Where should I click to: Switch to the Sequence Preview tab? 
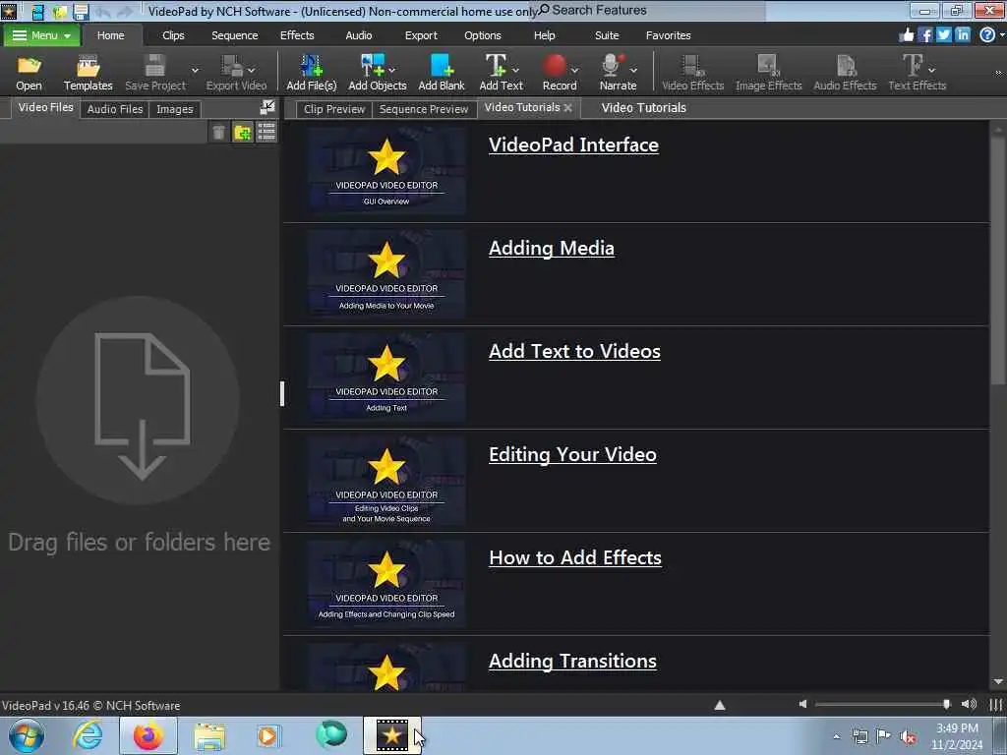coord(423,109)
